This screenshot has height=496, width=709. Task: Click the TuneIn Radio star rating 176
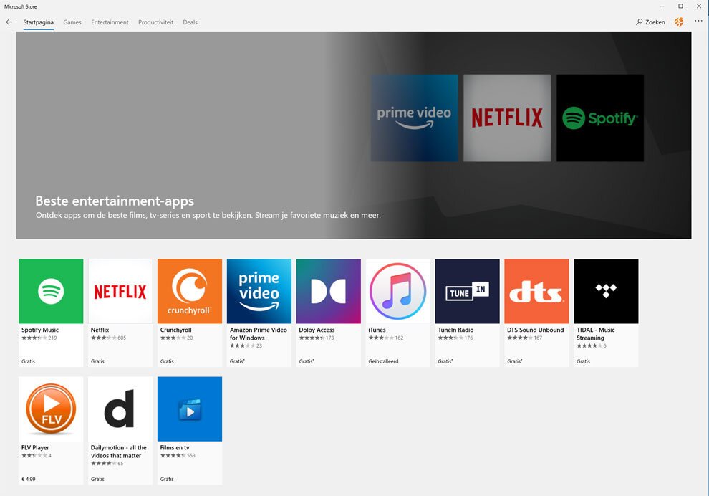pyautogui.click(x=455, y=338)
